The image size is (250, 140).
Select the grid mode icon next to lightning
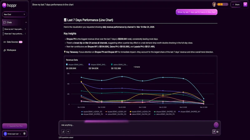point(217,132)
